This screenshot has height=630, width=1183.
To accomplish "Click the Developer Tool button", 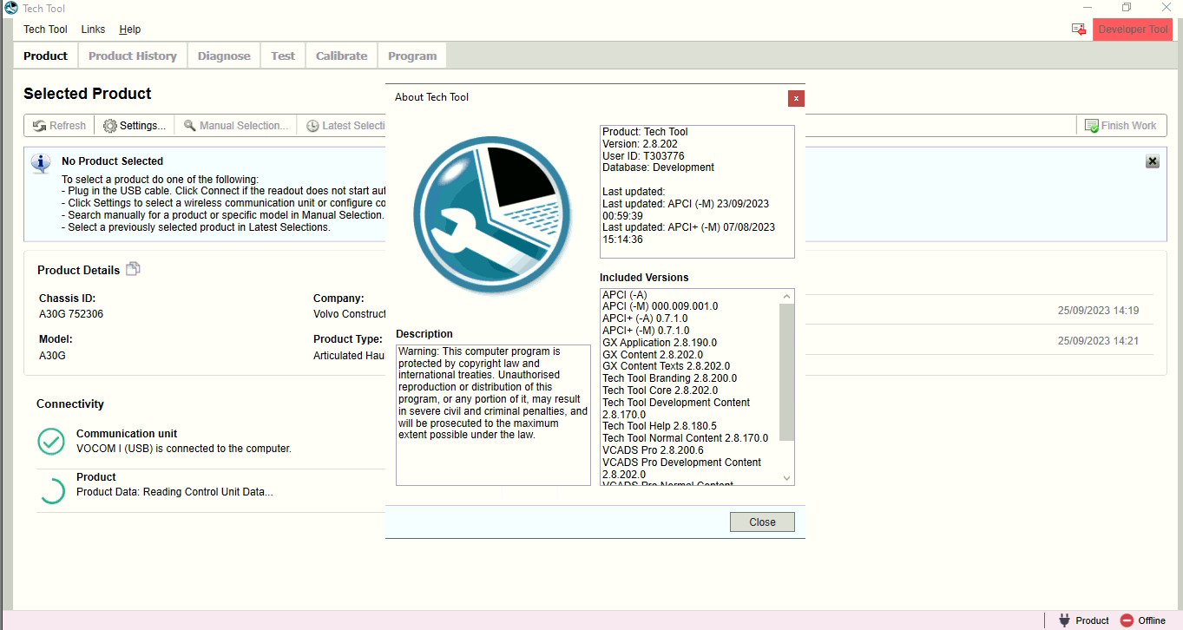I will tap(1133, 30).
